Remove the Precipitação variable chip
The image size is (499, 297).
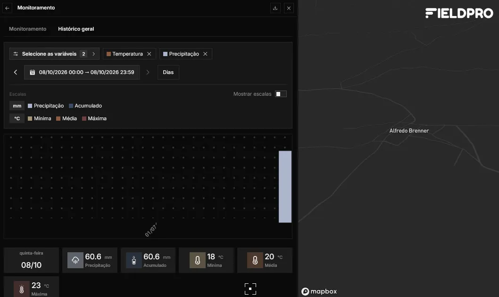(x=205, y=54)
